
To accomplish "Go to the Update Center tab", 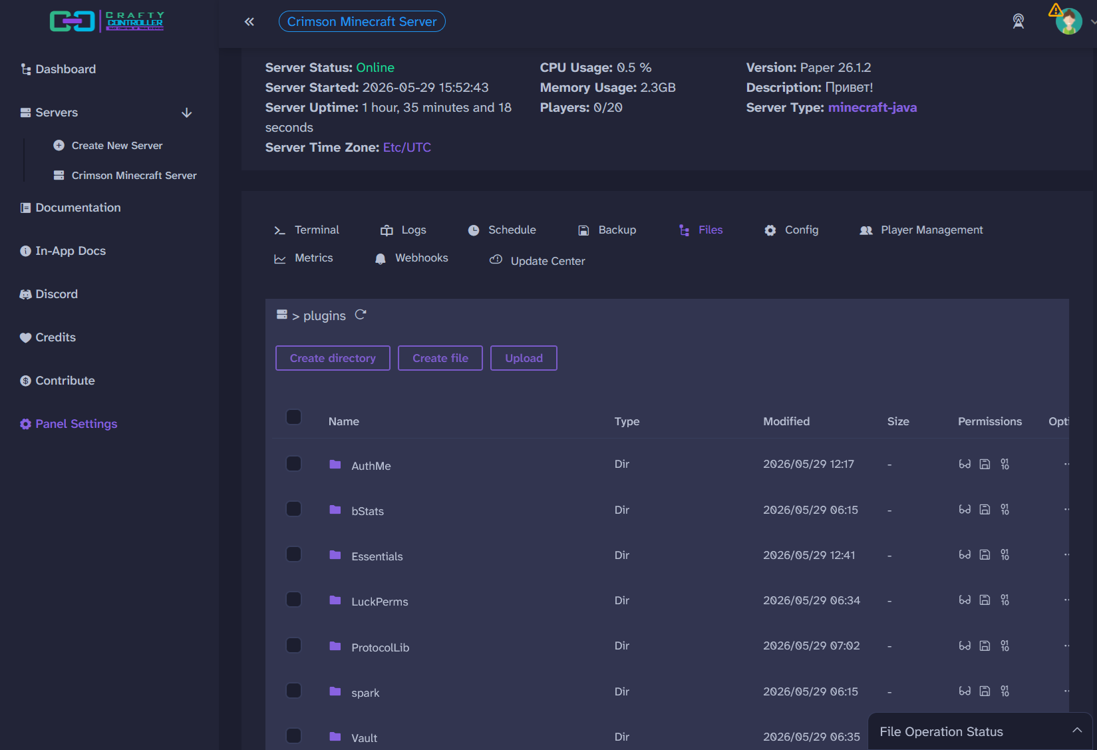I will 538,261.
